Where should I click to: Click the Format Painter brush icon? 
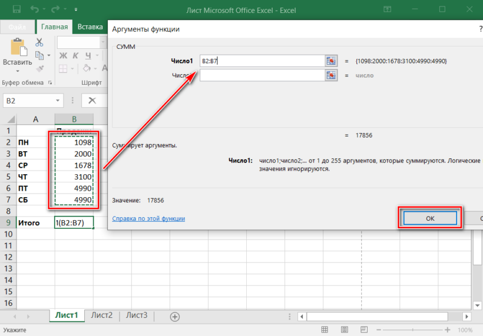click(39, 69)
